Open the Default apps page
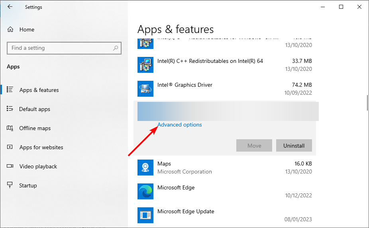The width and height of the screenshot is (369, 228). coord(35,109)
